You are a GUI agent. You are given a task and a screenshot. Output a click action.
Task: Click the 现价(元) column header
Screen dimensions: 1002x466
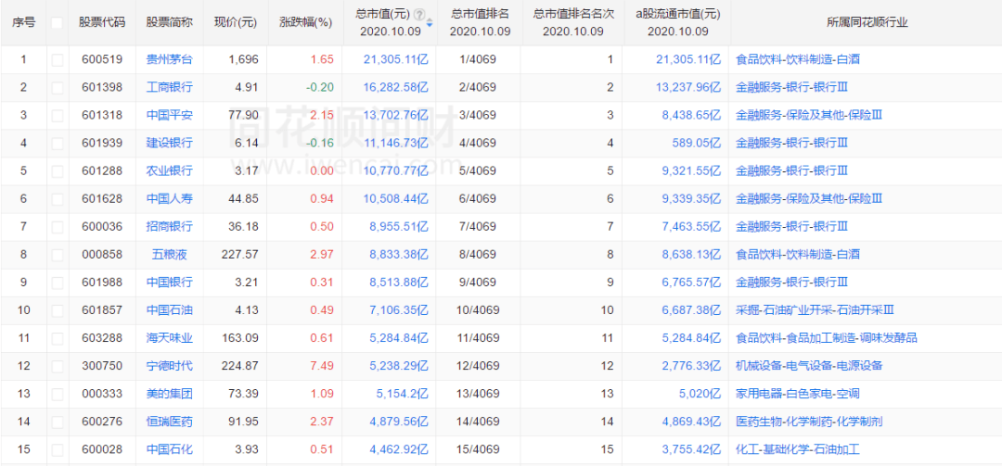(235, 22)
